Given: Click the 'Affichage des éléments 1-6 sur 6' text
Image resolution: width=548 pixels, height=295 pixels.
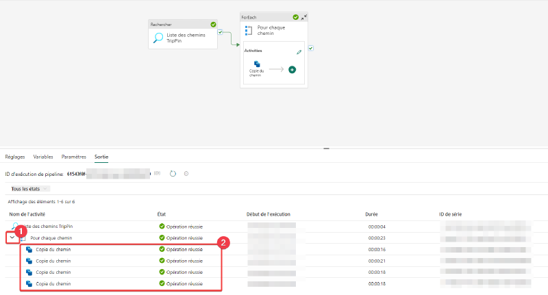Looking at the screenshot, I should point(41,202).
